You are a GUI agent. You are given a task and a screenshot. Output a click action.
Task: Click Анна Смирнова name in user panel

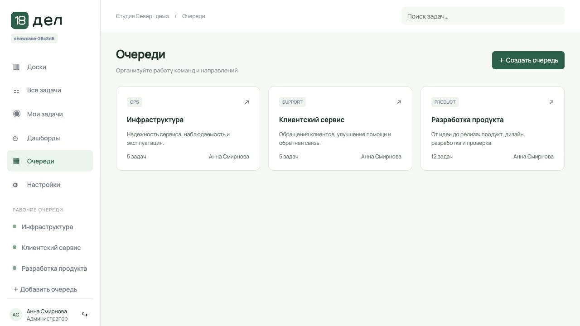(x=47, y=312)
